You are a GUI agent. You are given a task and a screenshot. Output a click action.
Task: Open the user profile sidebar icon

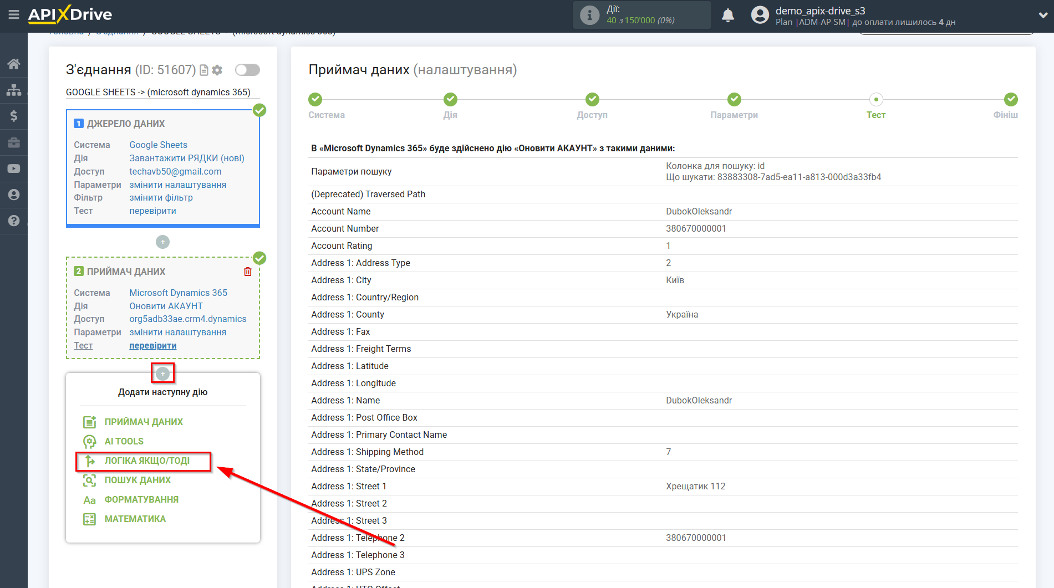tap(14, 195)
